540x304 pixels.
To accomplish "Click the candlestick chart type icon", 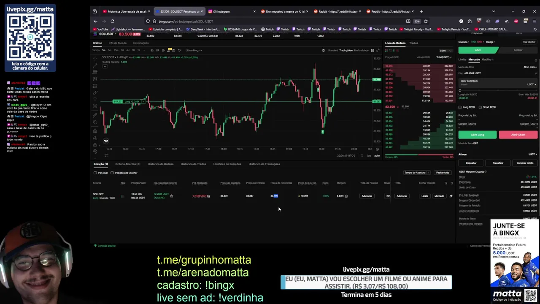I will pos(158,50).
